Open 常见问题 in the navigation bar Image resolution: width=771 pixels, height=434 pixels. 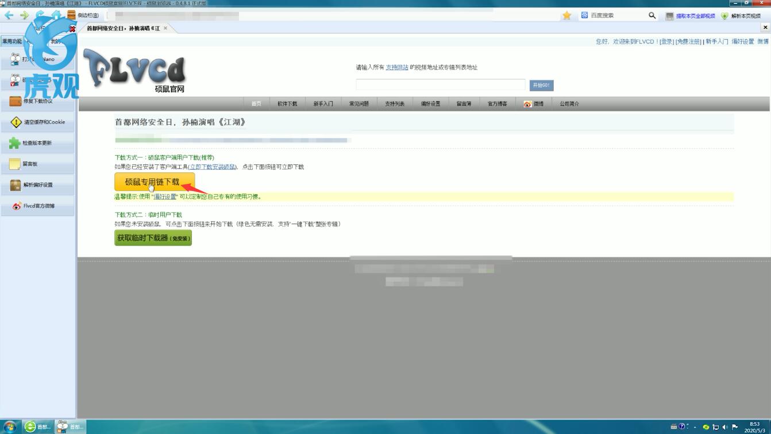point(359,104)
